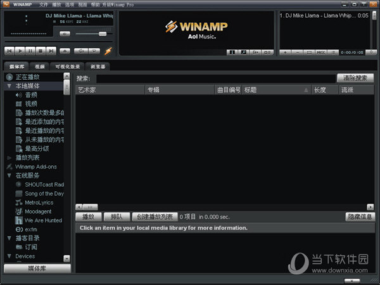Open the playlist MISC options

pyautogui.click(x=321, y=53)
